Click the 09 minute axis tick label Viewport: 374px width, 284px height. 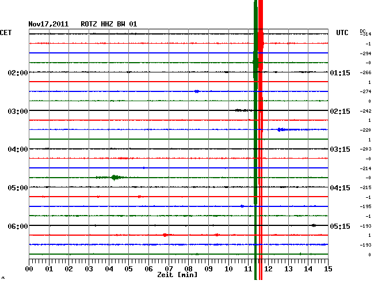point(208,269)
